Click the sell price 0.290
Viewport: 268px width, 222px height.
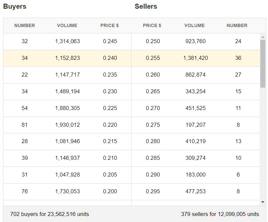point(153,175)
